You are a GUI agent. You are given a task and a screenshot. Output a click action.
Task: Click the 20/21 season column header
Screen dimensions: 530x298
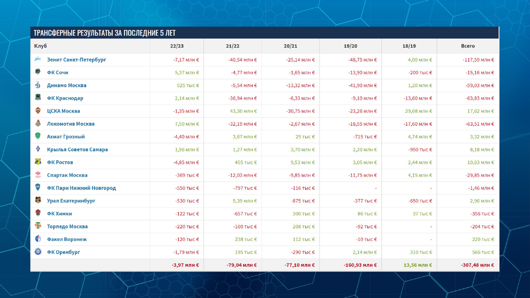tap(290, 46)
